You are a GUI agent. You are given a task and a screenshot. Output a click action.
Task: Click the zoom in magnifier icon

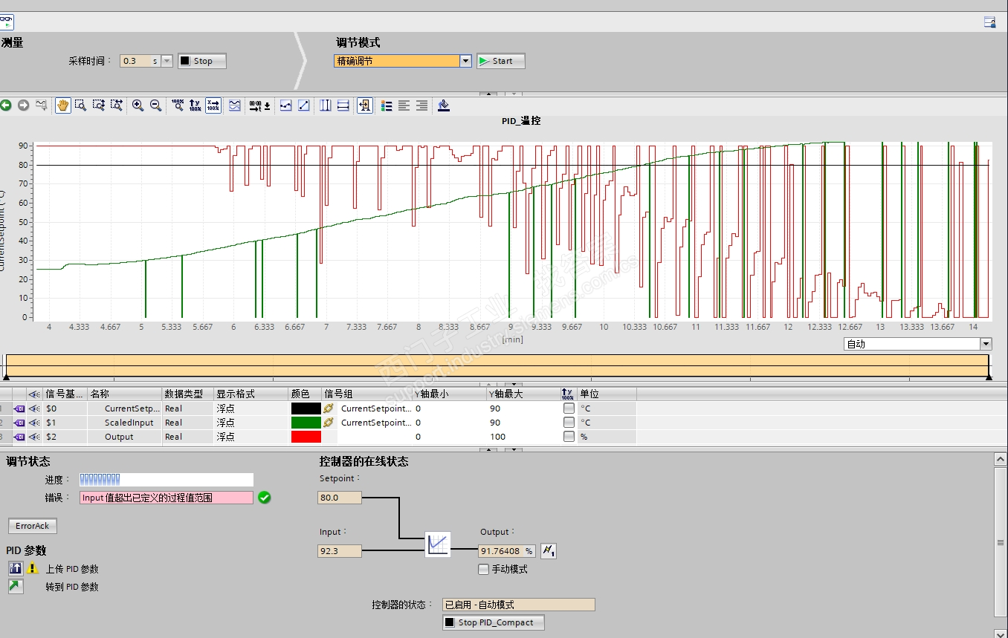click(x=138, y=105)
